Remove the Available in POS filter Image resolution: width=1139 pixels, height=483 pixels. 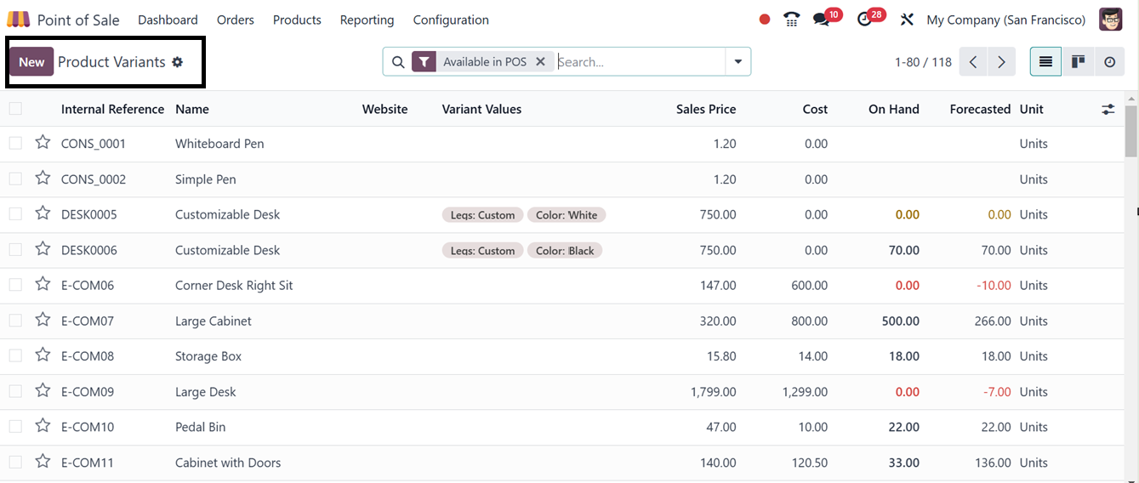540,62
